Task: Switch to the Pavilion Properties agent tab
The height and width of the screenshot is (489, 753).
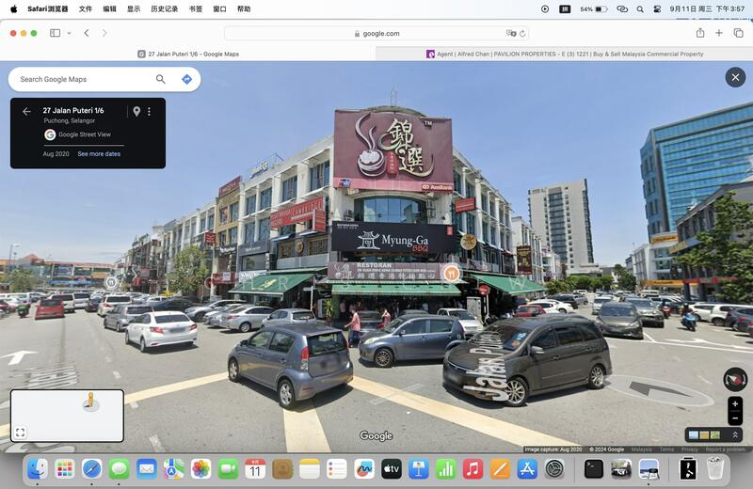Action: tap(564, 55)
